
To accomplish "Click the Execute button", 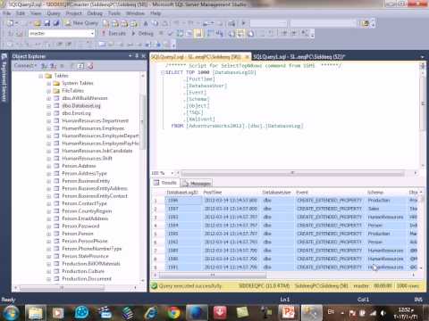I will pos(114,33).
